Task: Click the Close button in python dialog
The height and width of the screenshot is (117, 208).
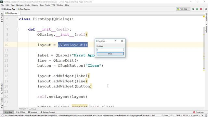Action: 110,54
